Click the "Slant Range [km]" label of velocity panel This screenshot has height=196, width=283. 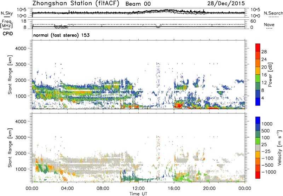[x=10, y=148]
